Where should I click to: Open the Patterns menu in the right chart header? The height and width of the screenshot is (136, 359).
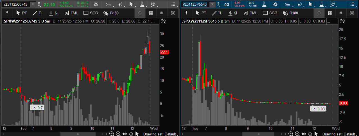[x=333, y=4]
